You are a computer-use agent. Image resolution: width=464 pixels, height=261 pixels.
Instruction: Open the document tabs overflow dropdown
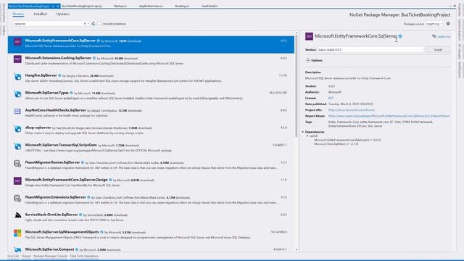click(450, 7)
